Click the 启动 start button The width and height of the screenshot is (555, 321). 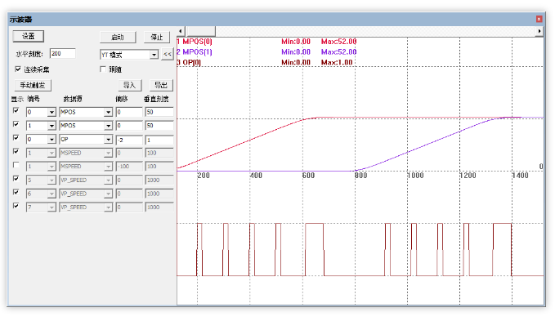[x=118, y=37]
